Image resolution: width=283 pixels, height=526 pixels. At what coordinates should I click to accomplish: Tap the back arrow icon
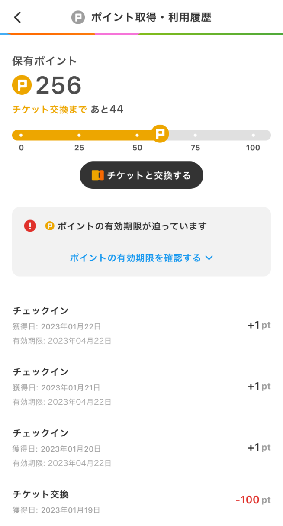[x=17, y=17]
